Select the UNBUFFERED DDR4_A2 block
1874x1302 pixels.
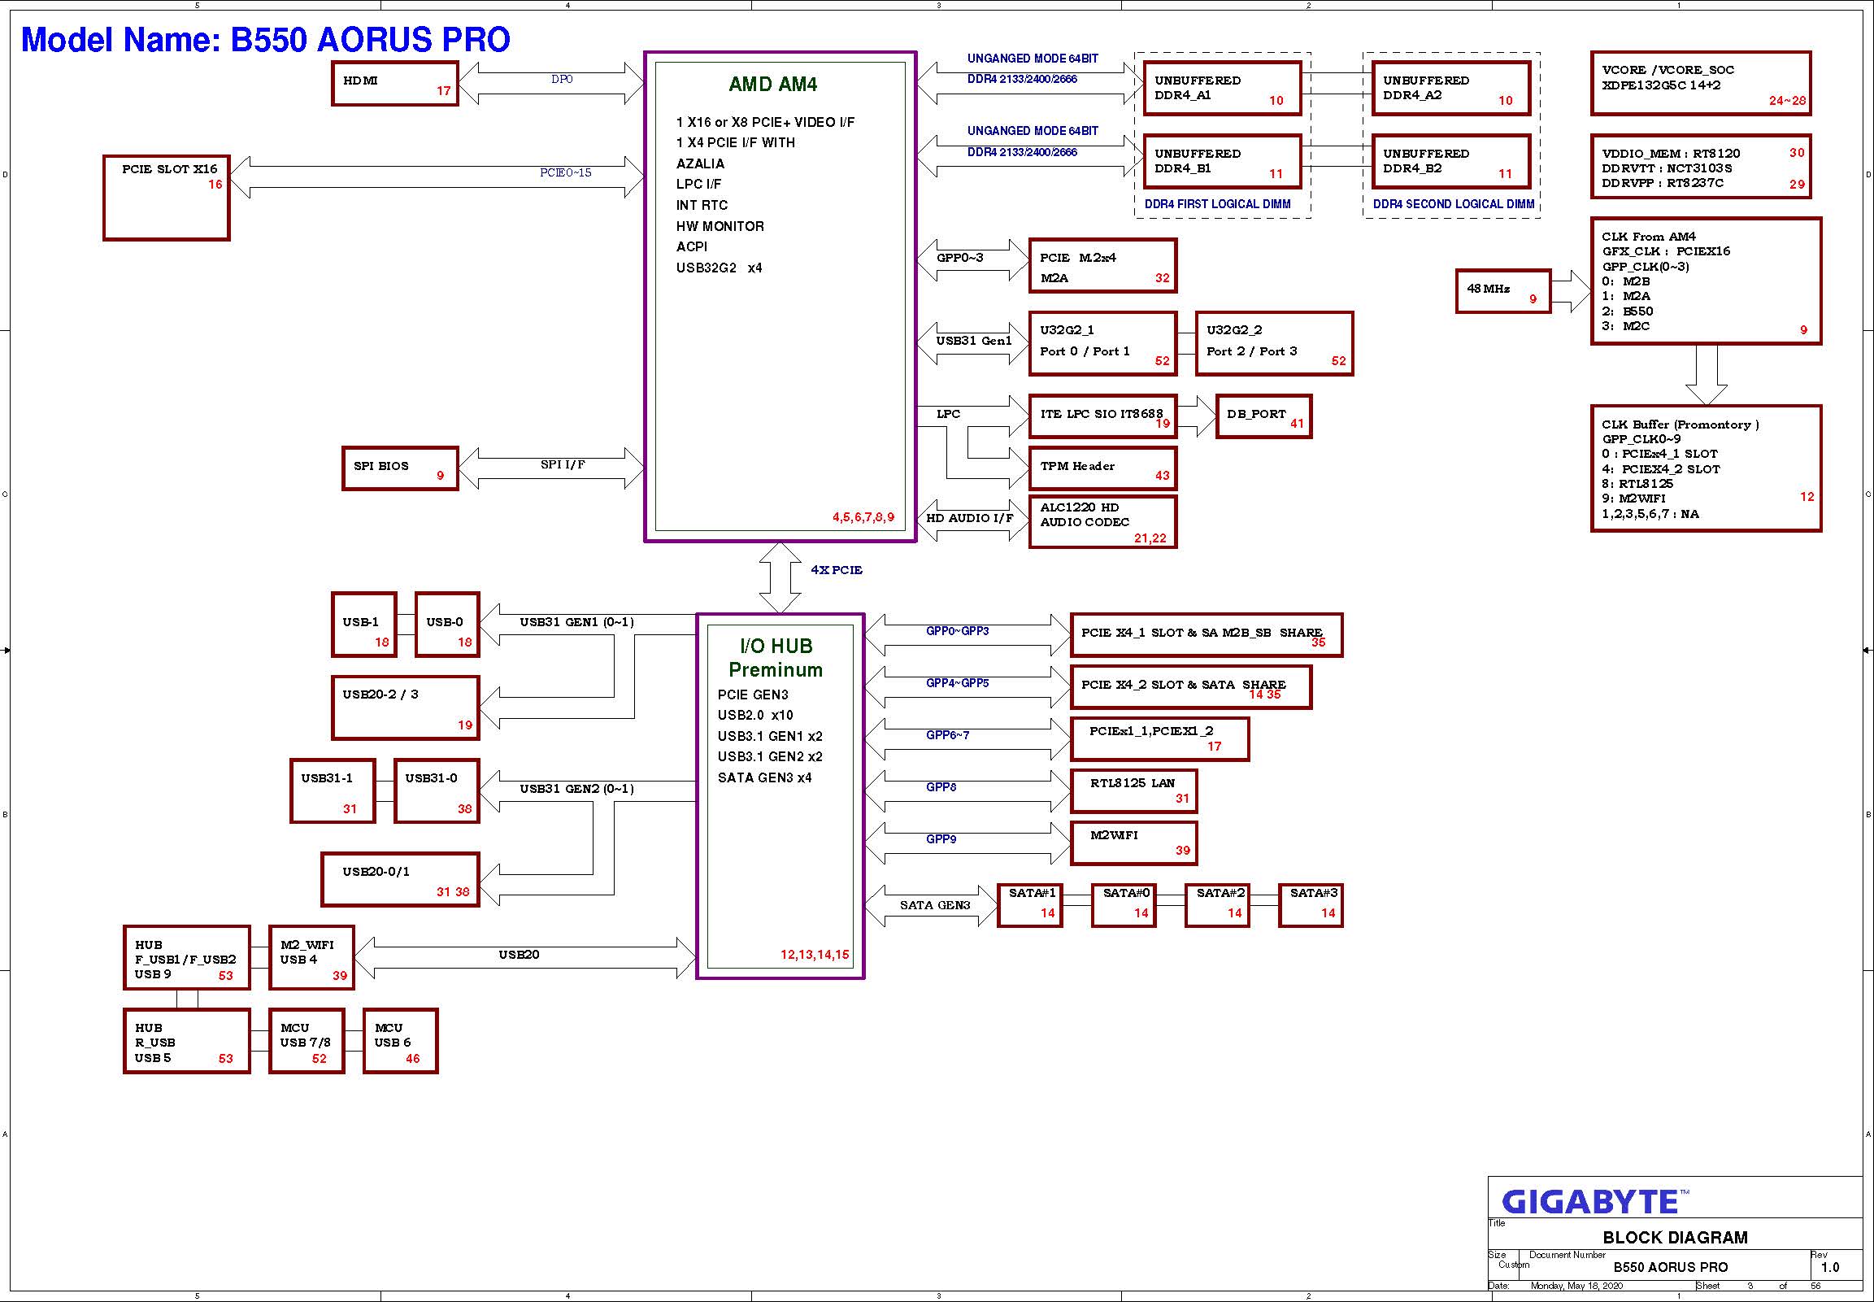[x=1450, y=88]
